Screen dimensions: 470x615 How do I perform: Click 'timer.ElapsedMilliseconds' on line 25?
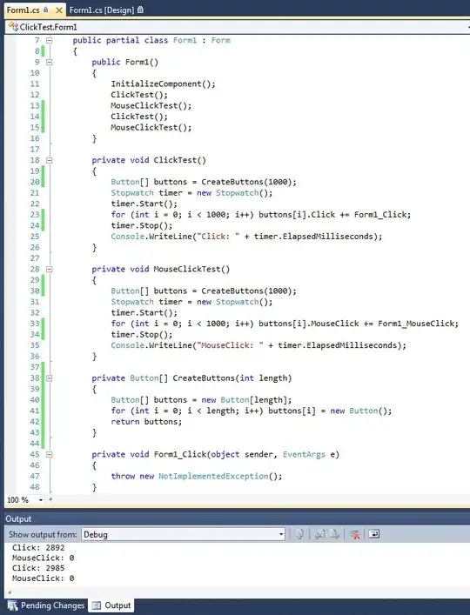313,237
